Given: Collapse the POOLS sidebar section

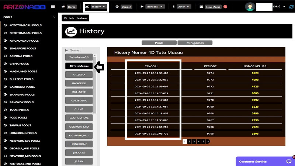Looking at the screenshot, I should [x=53, y=17].
